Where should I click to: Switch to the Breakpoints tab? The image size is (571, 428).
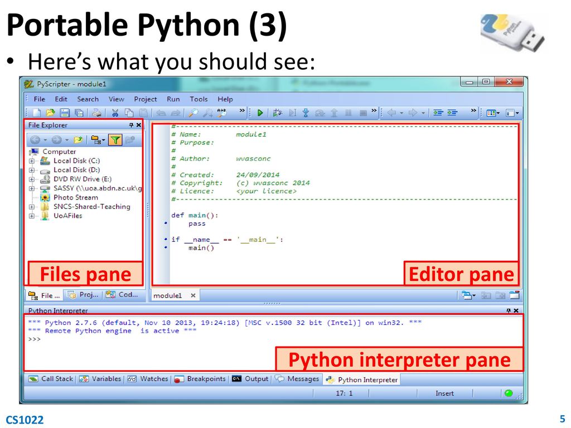pyautogui.click(x=200, y=379)
